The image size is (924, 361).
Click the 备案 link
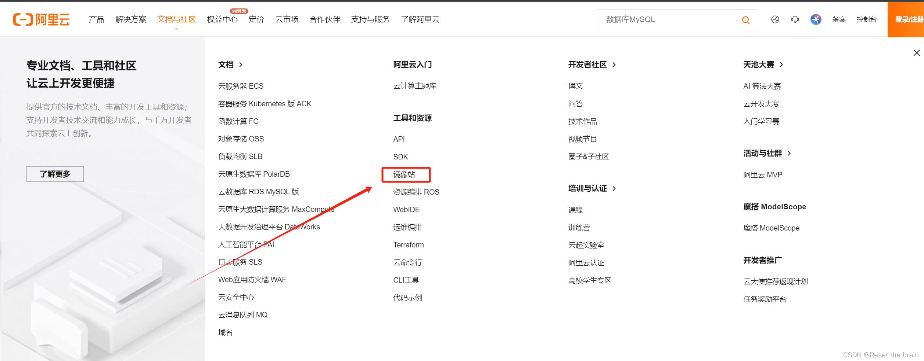tap(839, 19)
